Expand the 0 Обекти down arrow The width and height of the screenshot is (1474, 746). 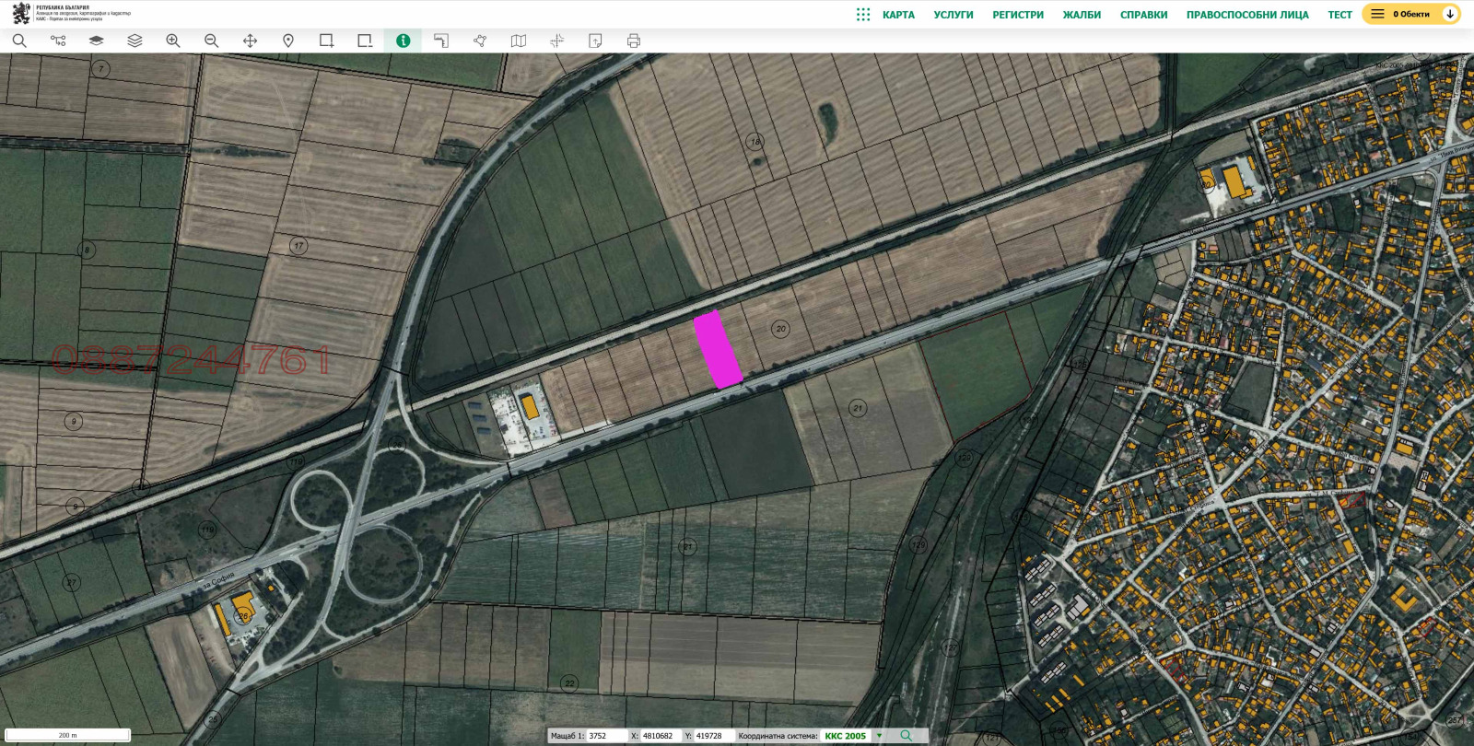click(x=1450, y=14)
